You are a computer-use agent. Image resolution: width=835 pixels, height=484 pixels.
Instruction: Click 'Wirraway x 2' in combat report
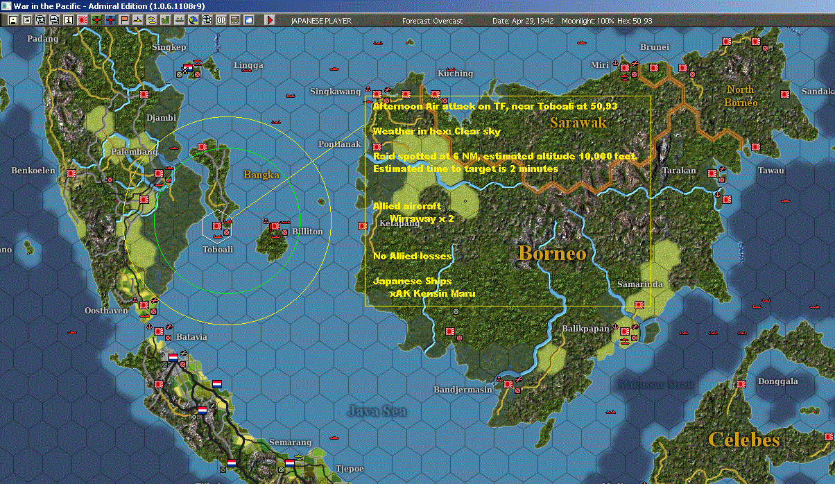point(422,218)
